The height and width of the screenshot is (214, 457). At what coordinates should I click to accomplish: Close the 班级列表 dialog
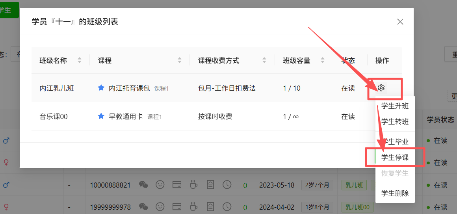point(400,22)
